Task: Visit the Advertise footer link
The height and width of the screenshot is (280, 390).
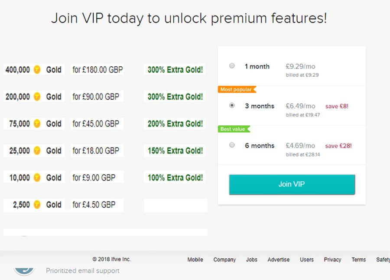Action: click(278, 260)
